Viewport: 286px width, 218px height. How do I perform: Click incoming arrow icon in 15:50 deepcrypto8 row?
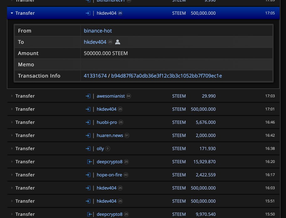click(89, 214)
